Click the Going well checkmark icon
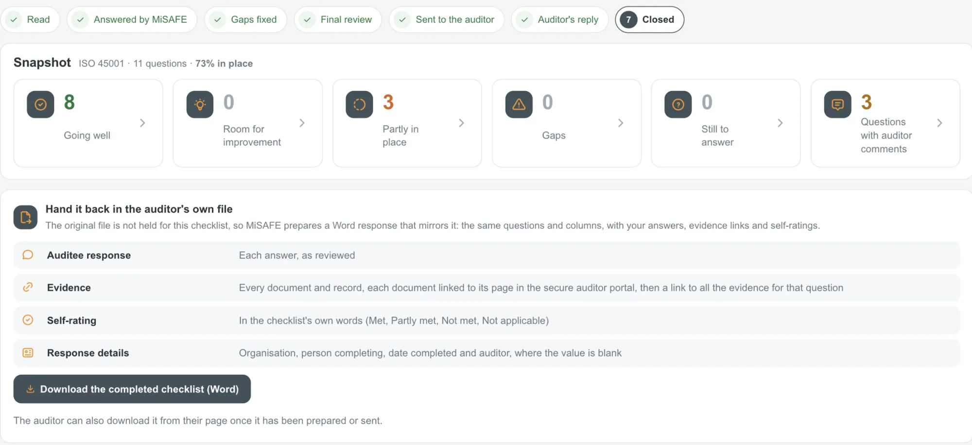 tap(40, 104)
